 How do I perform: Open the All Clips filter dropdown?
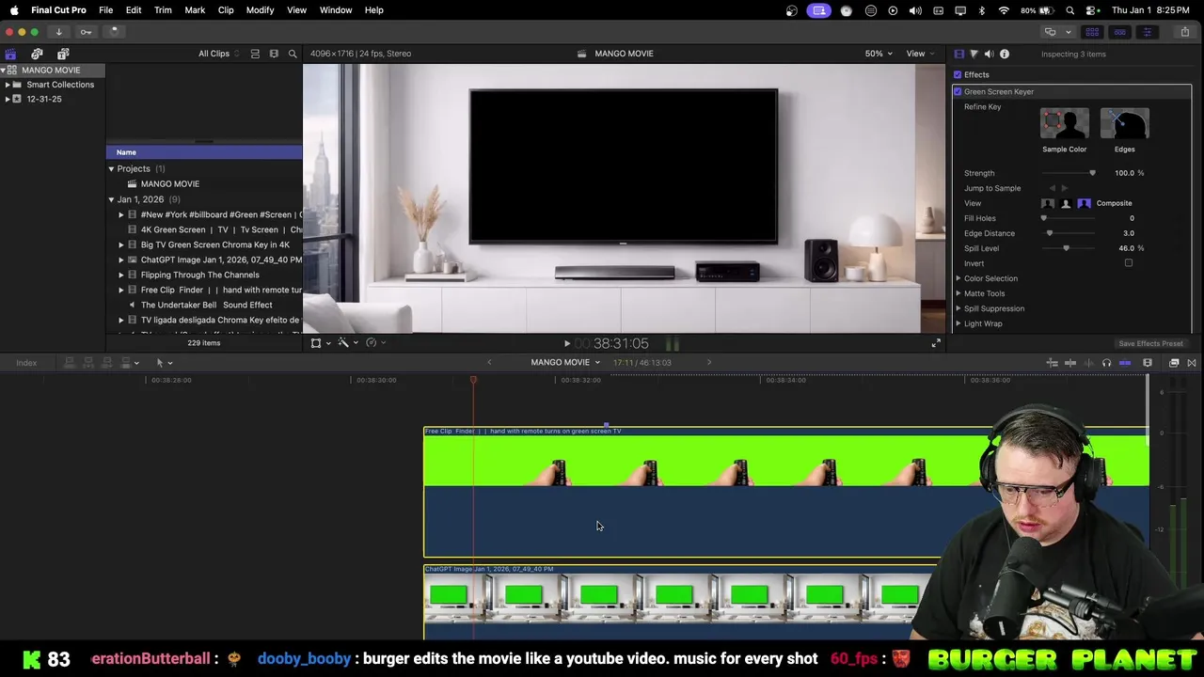[x=218, y=54]
